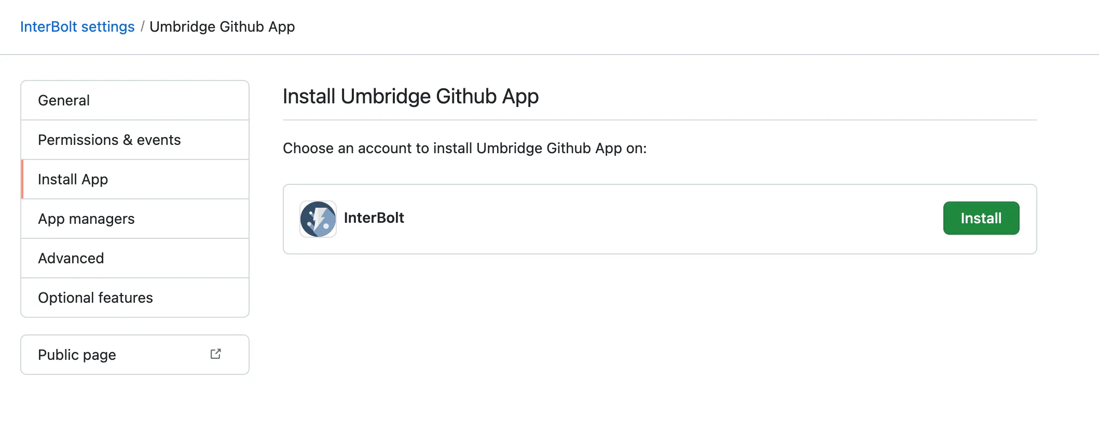Click the InterBolt account name
This screenshot has width=1099, height=431.
pos(374,218)
